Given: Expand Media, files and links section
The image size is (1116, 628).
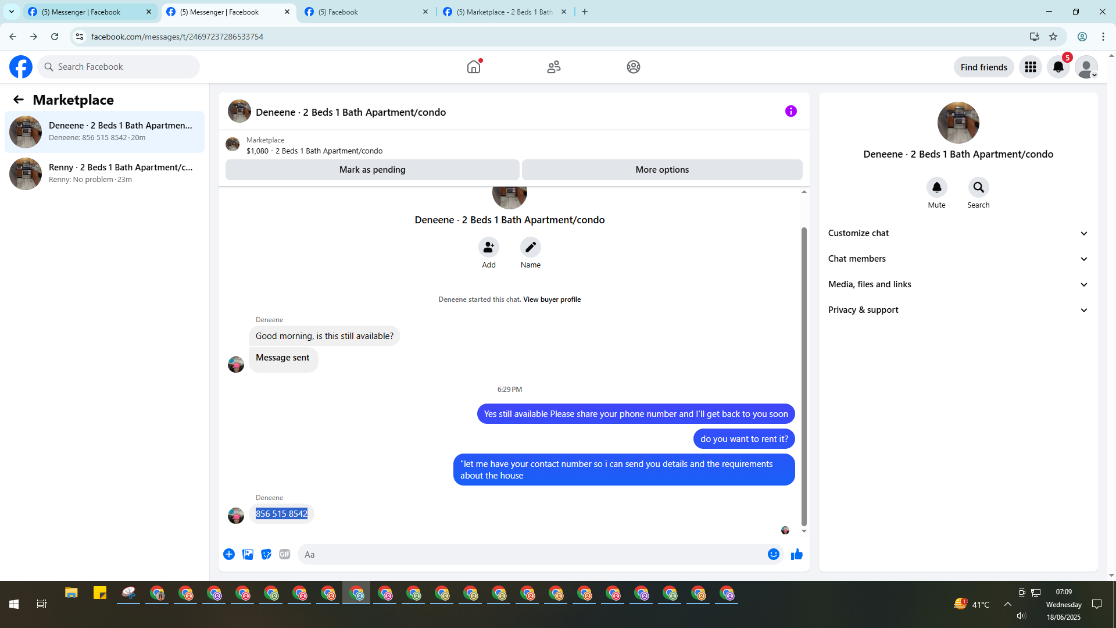Looking at the screenshot, I should (x=958, y=284).
